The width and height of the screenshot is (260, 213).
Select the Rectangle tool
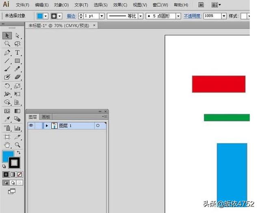click(17, 61)
